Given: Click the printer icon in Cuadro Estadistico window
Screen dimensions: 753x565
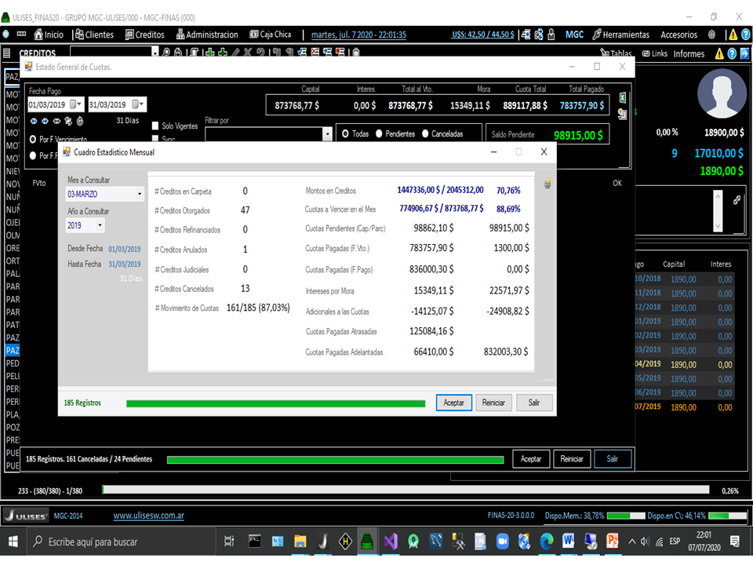Looking at the screenshot, I should click(548, 183).
